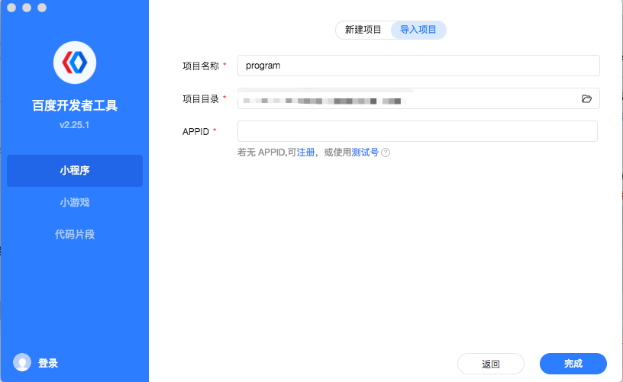Select 小程序 in the sidebar
Screen dimensions: 623x382
[x=75, y=171]
